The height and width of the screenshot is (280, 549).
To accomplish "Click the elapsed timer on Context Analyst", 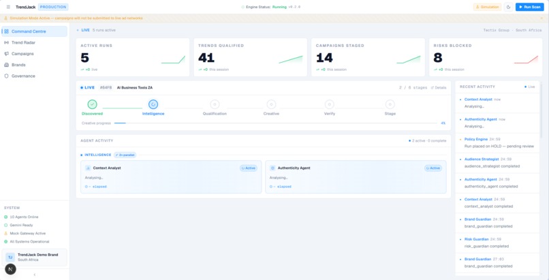I will point(96,187).
